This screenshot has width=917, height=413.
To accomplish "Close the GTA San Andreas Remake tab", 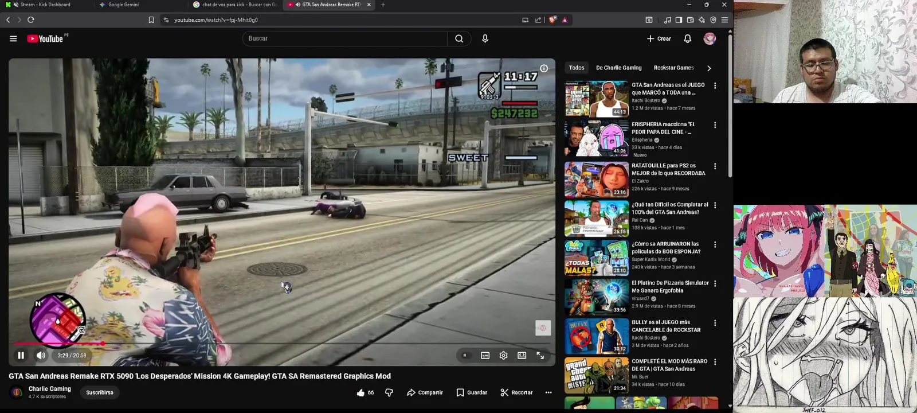I will point(369,5).
